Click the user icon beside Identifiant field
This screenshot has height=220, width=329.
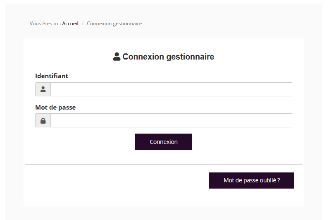[x=43, y=89]
